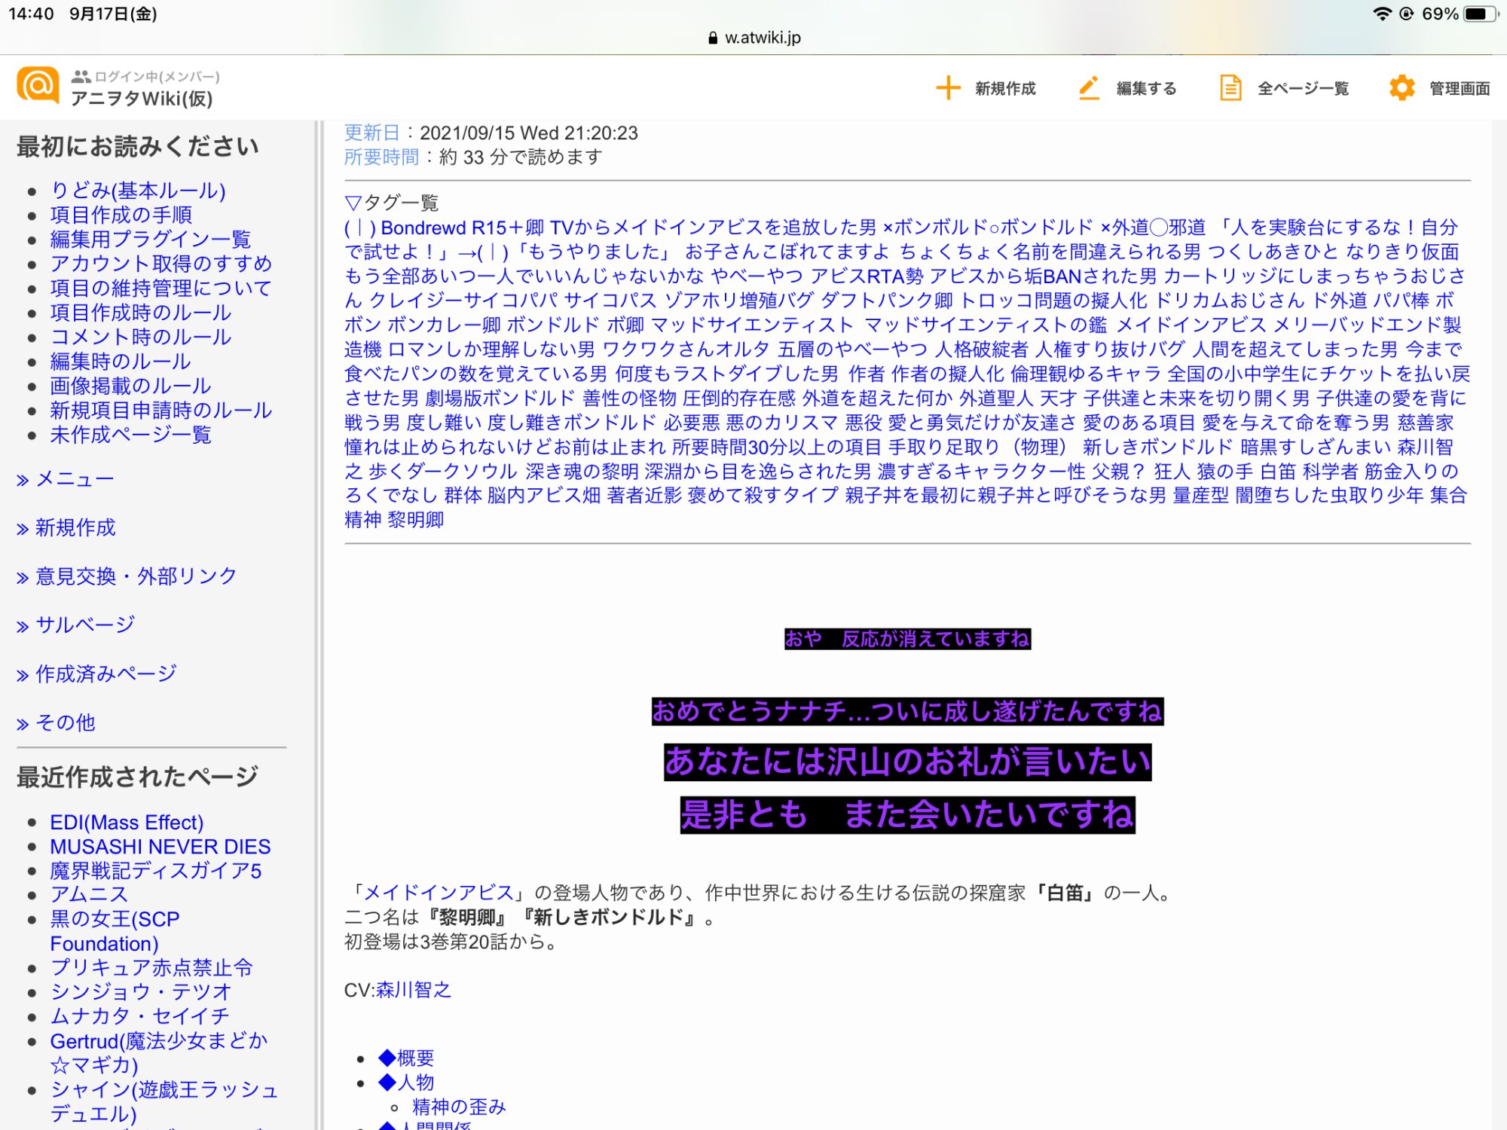Image resolution: width=1507 pixels, height=1130 pixels.
Task: Open the アムニス recent page
Action: point(89,895)
